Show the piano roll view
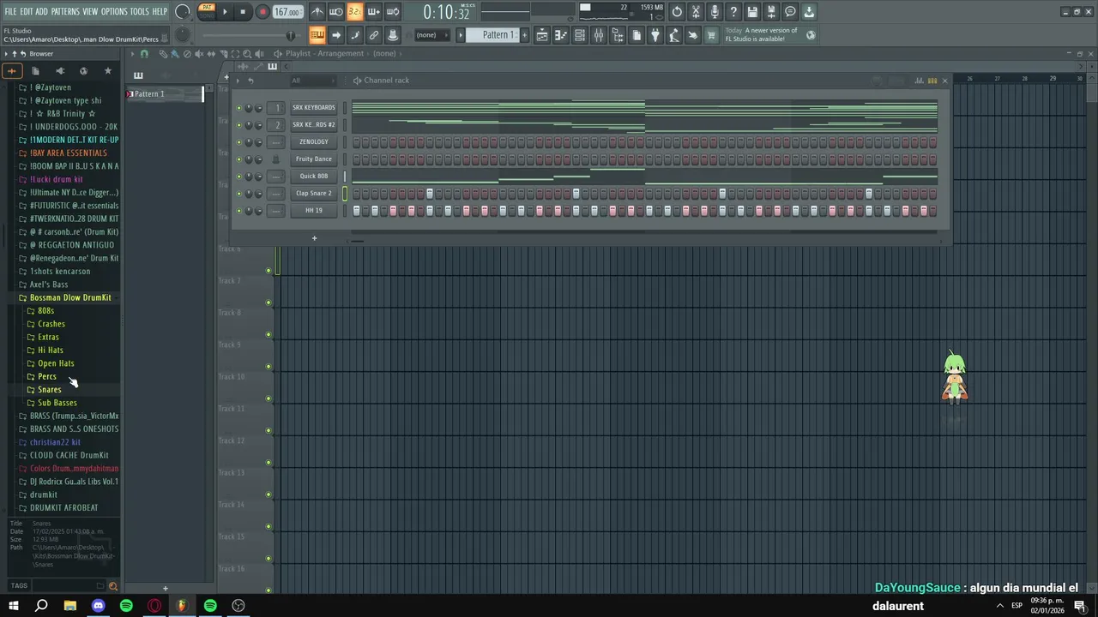This screenshot has height=617, width=1098. 561,35
